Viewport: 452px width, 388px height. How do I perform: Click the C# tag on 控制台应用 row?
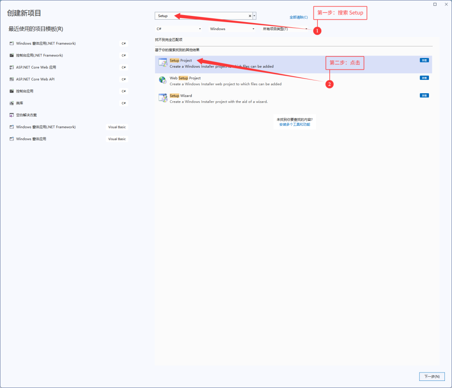coord(123,91)
